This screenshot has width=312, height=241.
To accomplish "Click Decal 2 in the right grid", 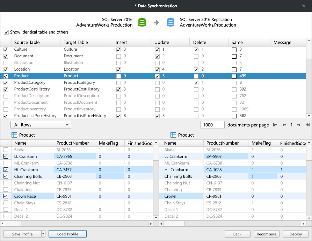I will (x=171, y=216).
